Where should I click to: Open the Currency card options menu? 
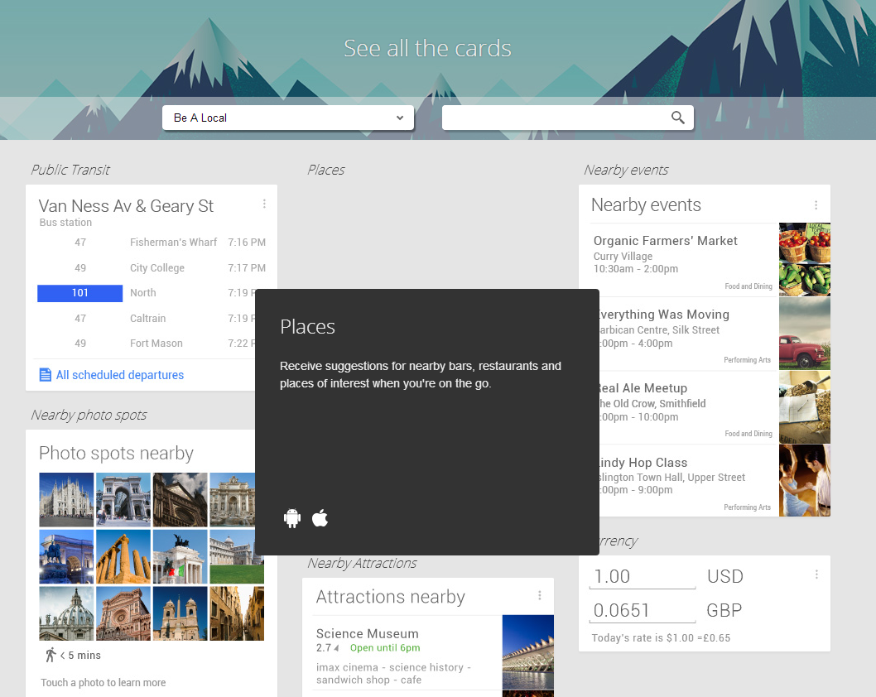[816, 574]
